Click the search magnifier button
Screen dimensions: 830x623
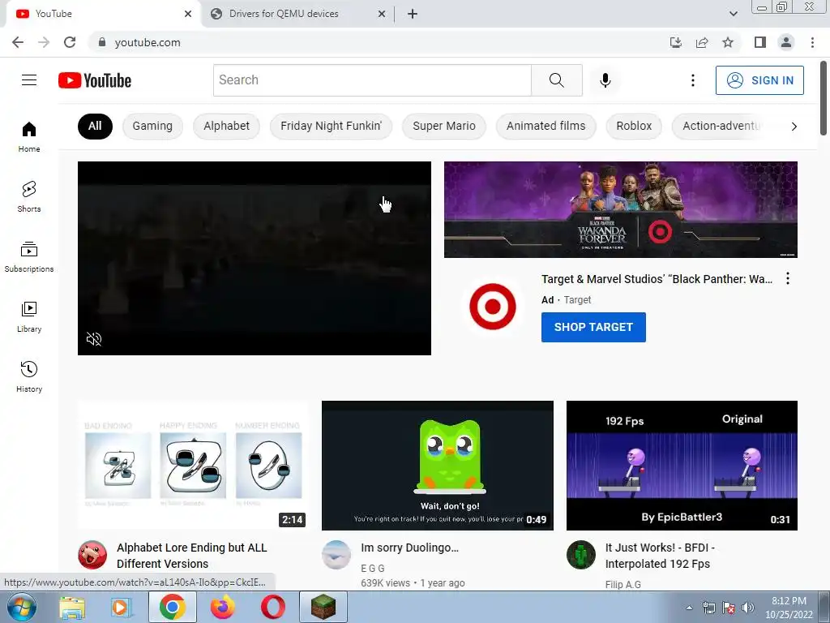[556, 80]
